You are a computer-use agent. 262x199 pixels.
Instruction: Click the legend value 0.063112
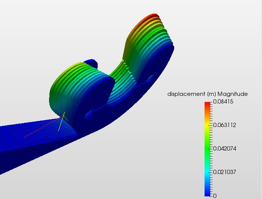pyautogui.click(x=225, y=125)
